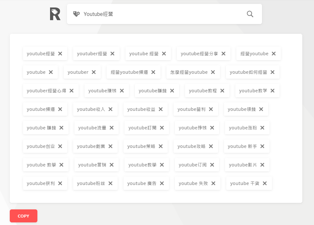The width and height of the screenshot is (314, 225).
Task: Click the R tag logo
Action: 55,14
